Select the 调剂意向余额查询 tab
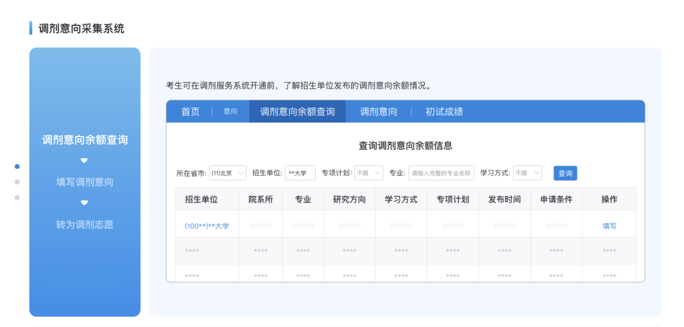Viewport: 684px width, 327px height. (297, 112)
